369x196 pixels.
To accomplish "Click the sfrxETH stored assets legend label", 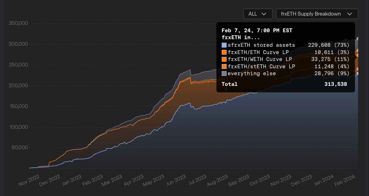I will [x=261, y=45].
